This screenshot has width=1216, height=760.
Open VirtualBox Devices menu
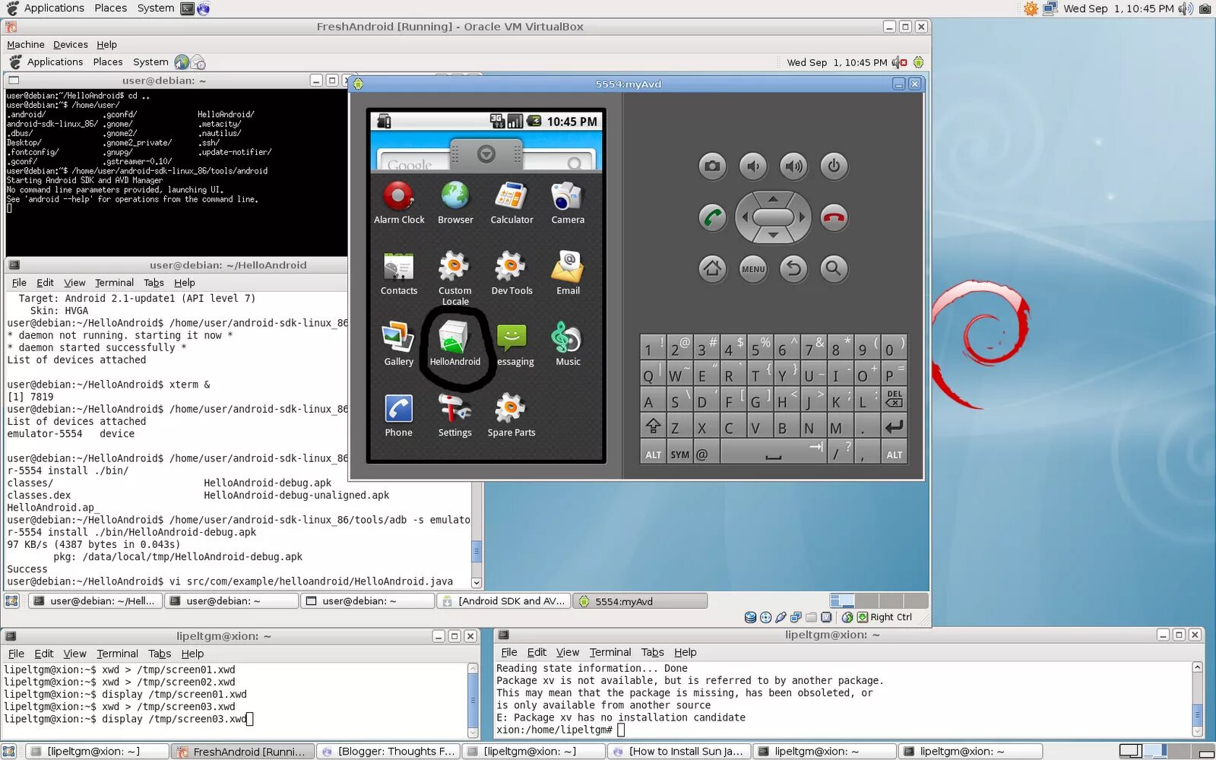tap(71, 45)
